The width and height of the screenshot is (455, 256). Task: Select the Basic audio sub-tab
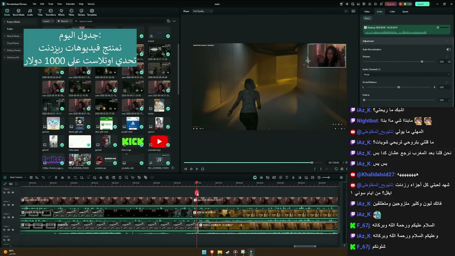click(x=367, y=18)
